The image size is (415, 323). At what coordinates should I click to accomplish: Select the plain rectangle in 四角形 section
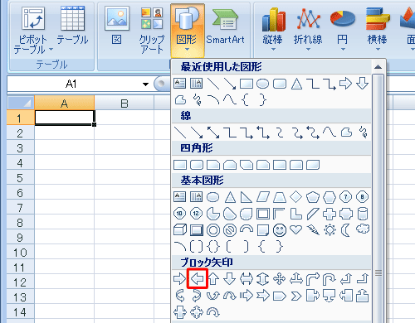tap(180, 165)
